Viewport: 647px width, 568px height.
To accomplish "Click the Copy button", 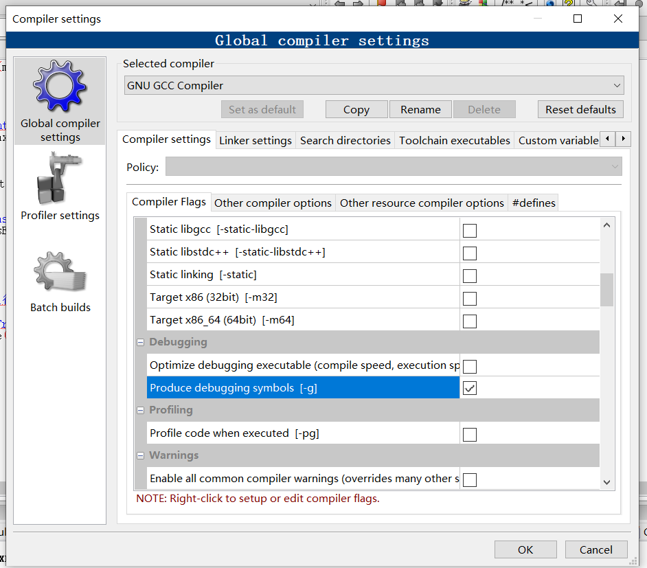I will (x=356, y=109).
